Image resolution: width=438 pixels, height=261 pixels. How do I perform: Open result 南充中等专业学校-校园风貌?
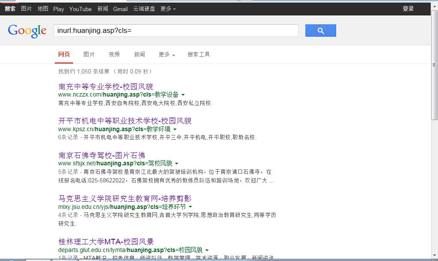106,86
